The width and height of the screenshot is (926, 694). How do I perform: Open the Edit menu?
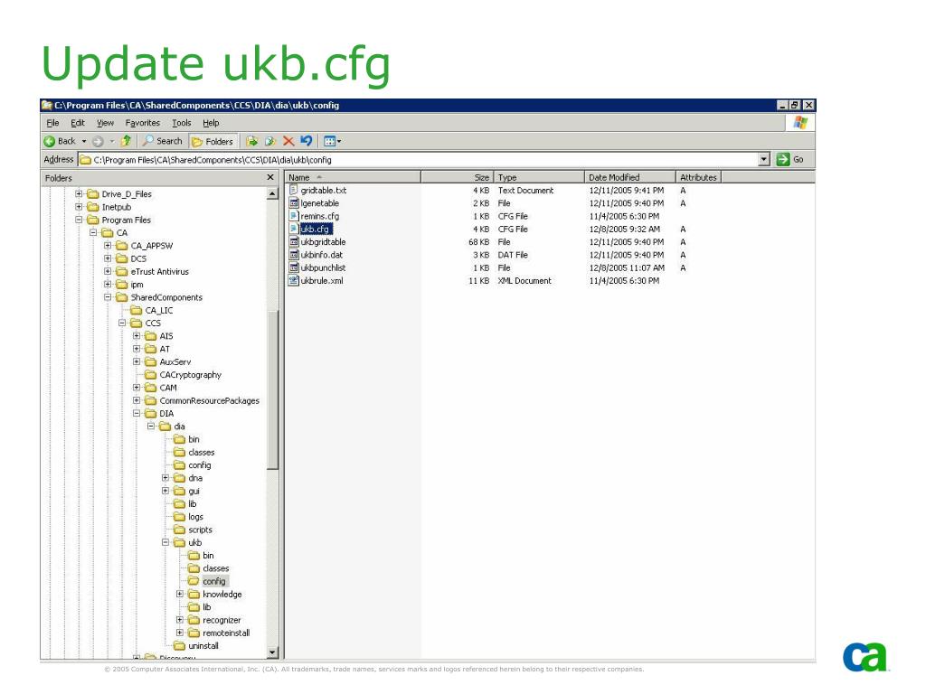point(78,123)
